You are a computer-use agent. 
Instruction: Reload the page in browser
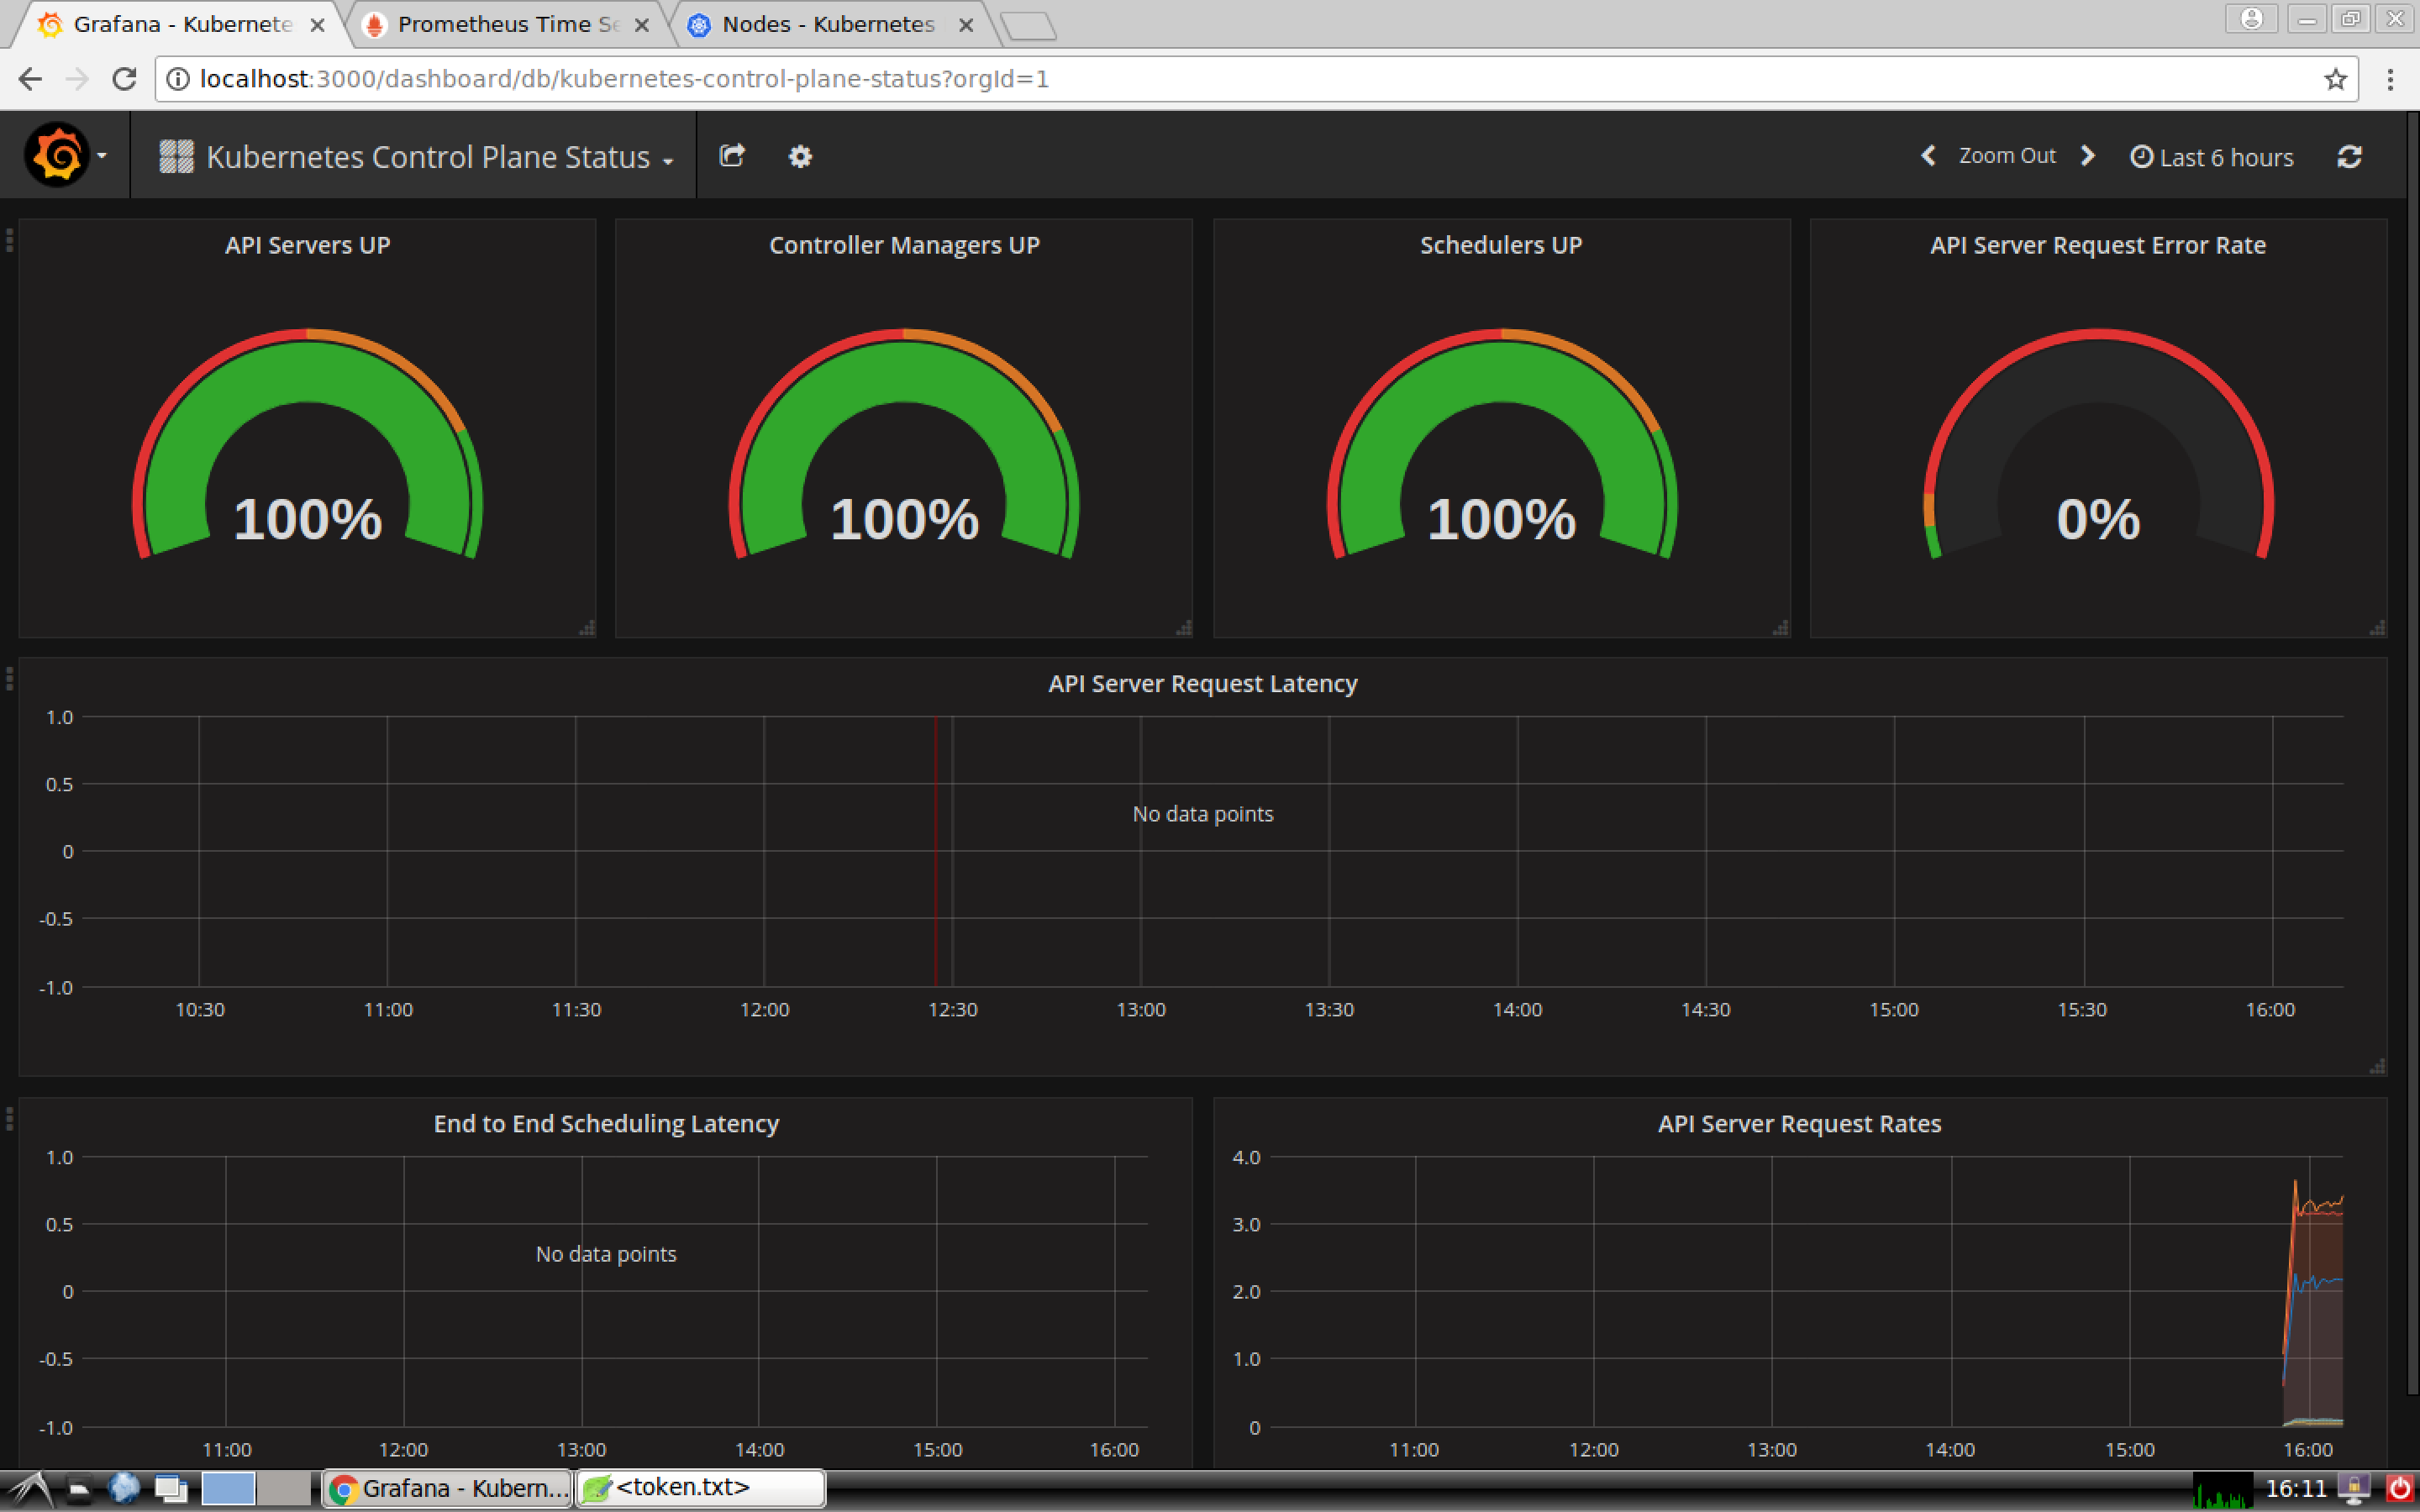(124, 79)
